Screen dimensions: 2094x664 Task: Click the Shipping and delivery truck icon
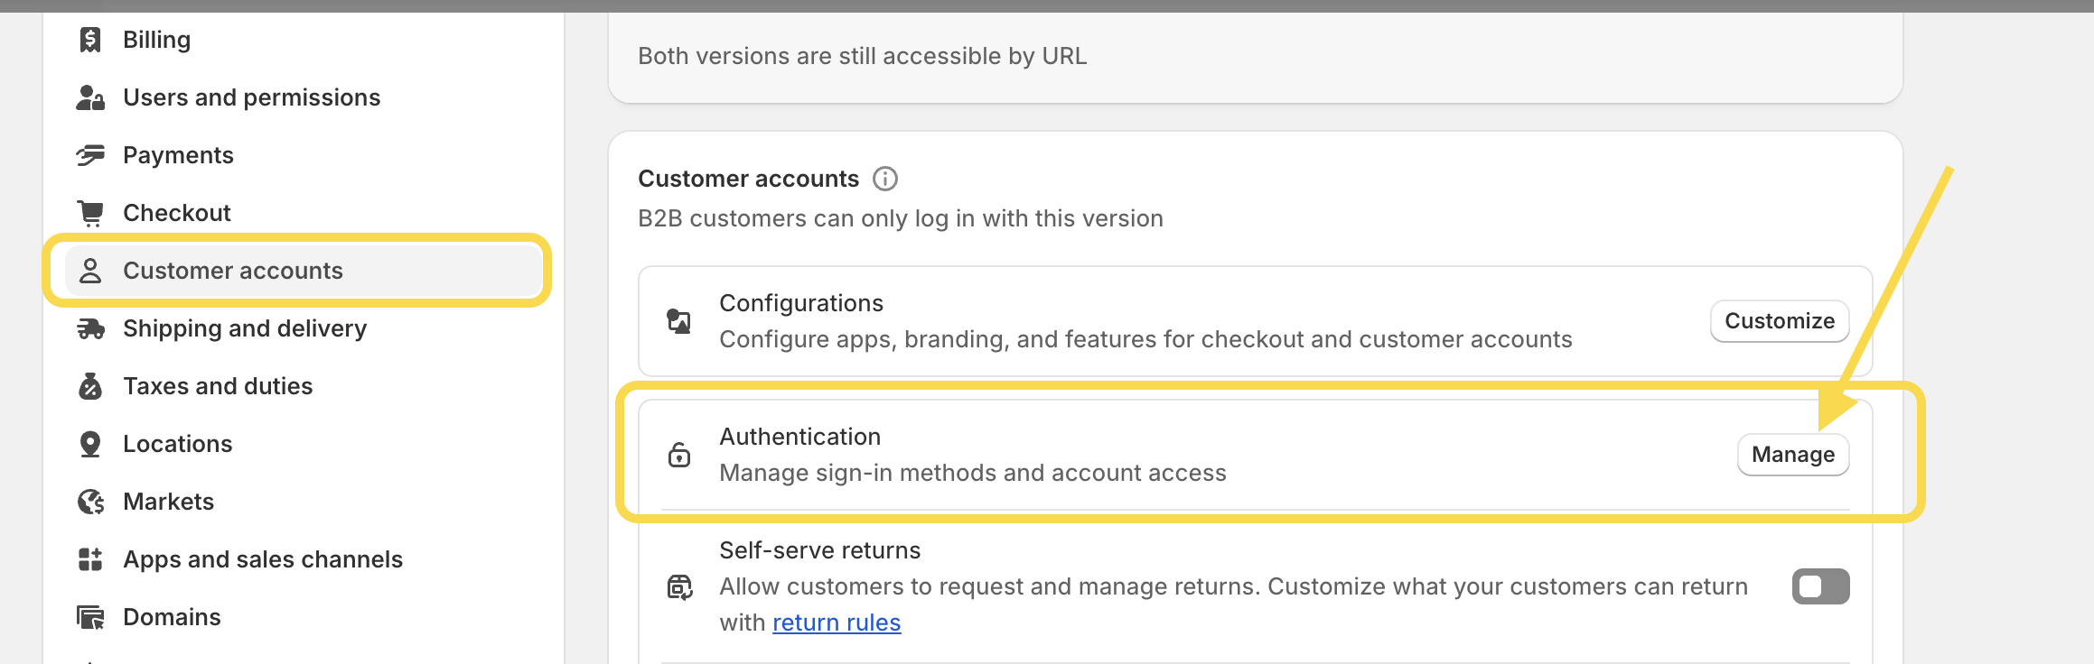[90, 328]
